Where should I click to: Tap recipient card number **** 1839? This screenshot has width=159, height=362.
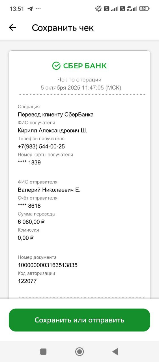tap(29, 163)
